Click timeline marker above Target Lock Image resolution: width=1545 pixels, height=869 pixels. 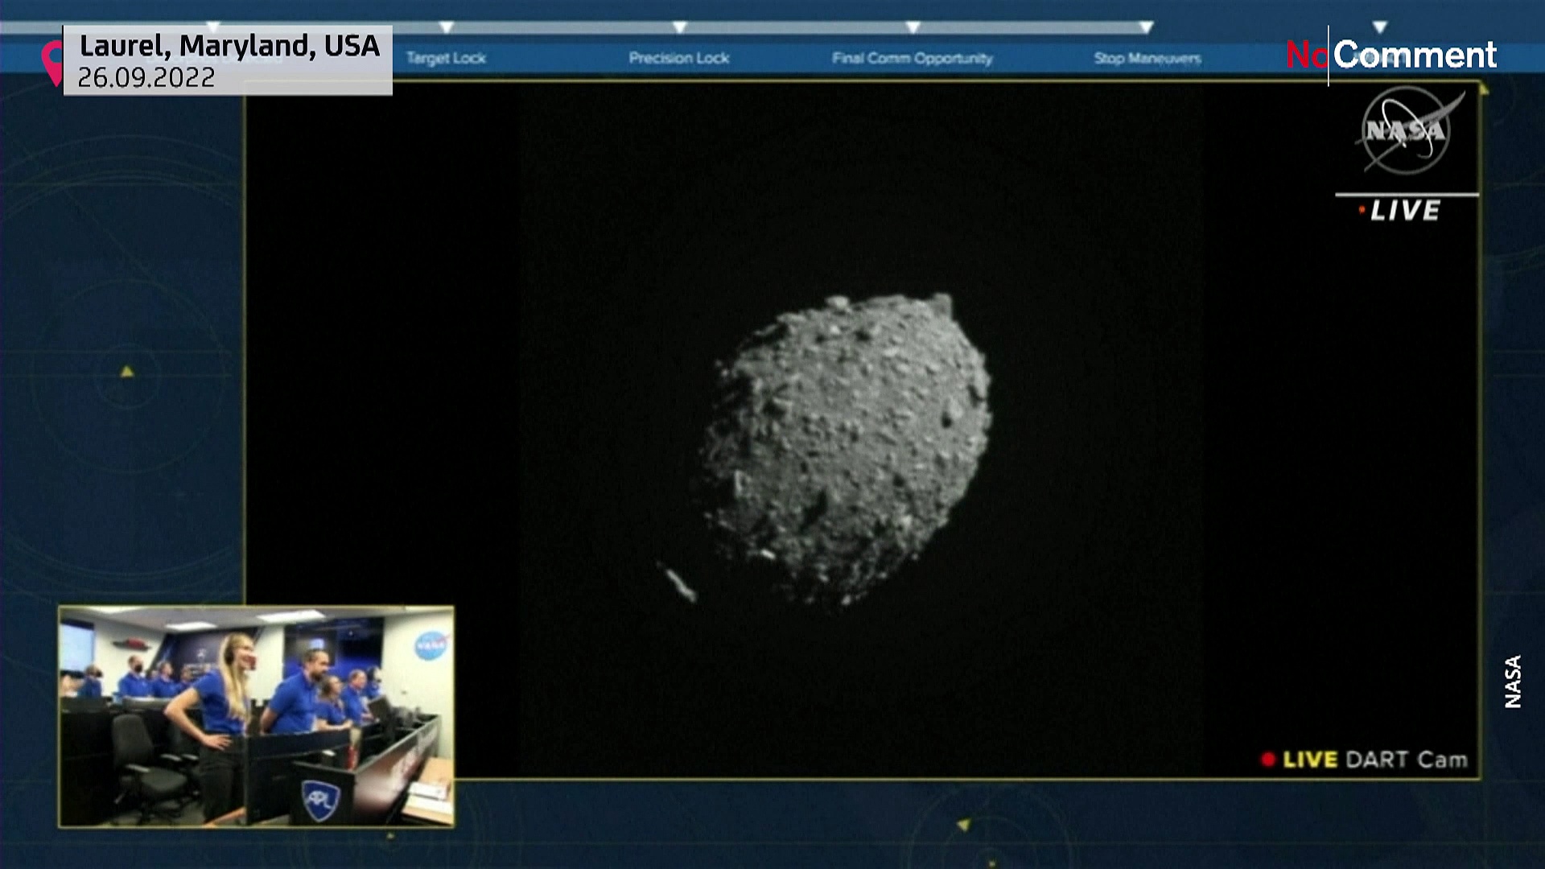(x=447, y=27)
